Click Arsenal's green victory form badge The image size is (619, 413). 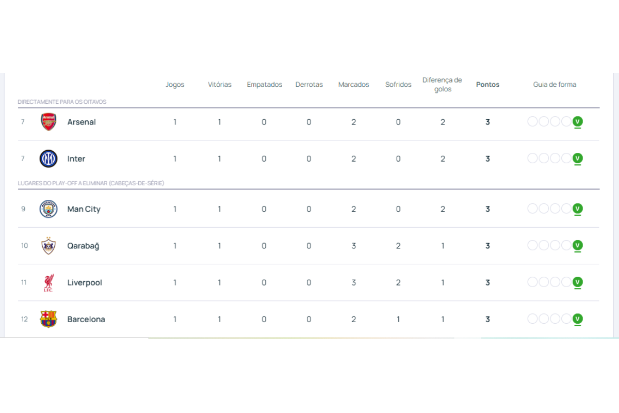578,122
